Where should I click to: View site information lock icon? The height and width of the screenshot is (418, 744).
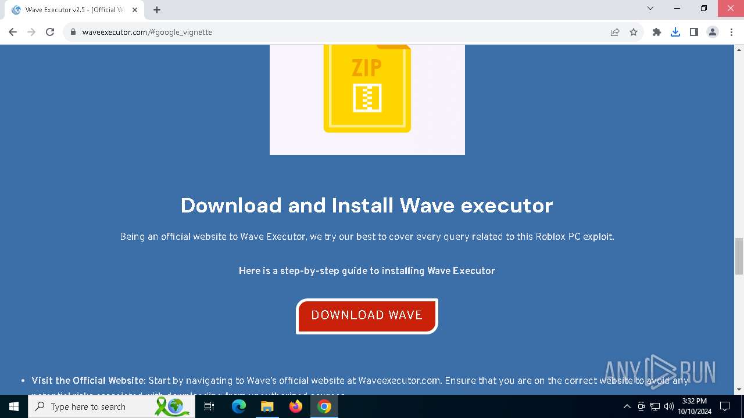tap(73, 32)
